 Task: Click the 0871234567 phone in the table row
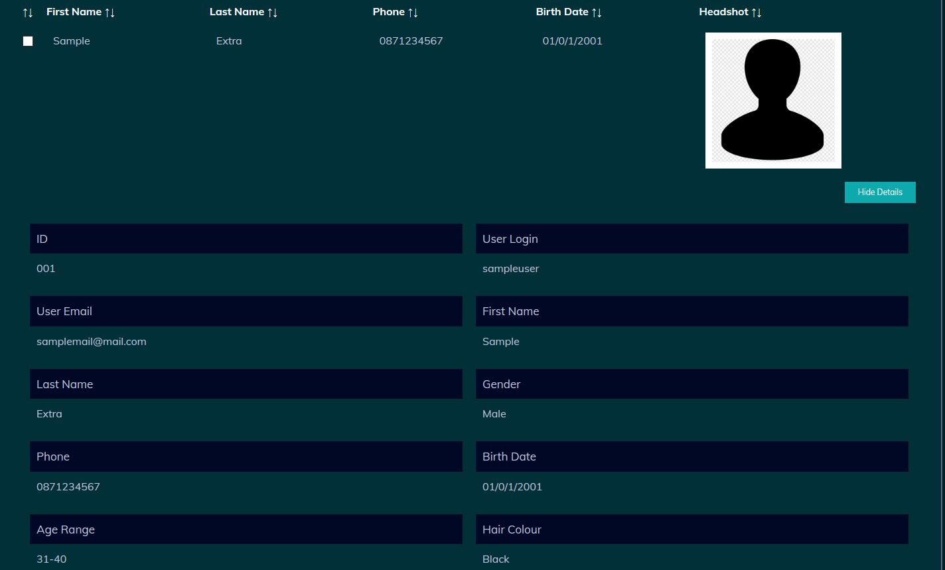coord(411,41)
